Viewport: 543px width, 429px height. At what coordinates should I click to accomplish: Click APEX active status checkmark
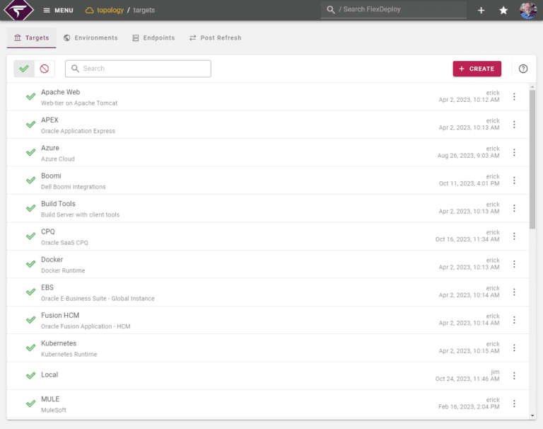pos(31,124)
